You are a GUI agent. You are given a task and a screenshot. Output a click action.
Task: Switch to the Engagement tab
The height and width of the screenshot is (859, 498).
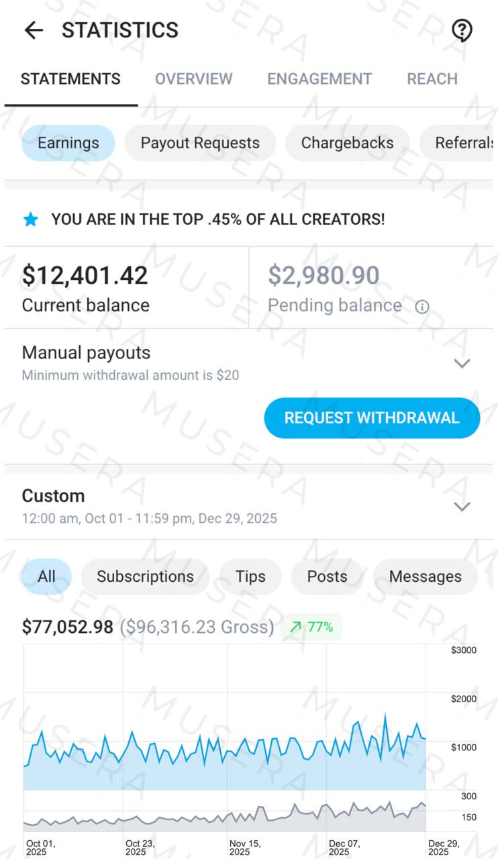319,79
